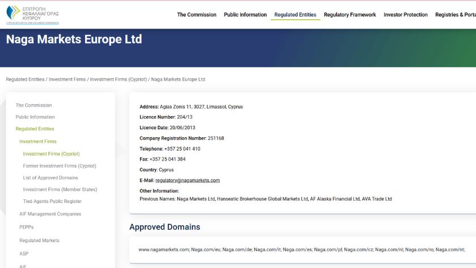Collapse Regulated Entities sidebar section

click(x=35, y=129)
